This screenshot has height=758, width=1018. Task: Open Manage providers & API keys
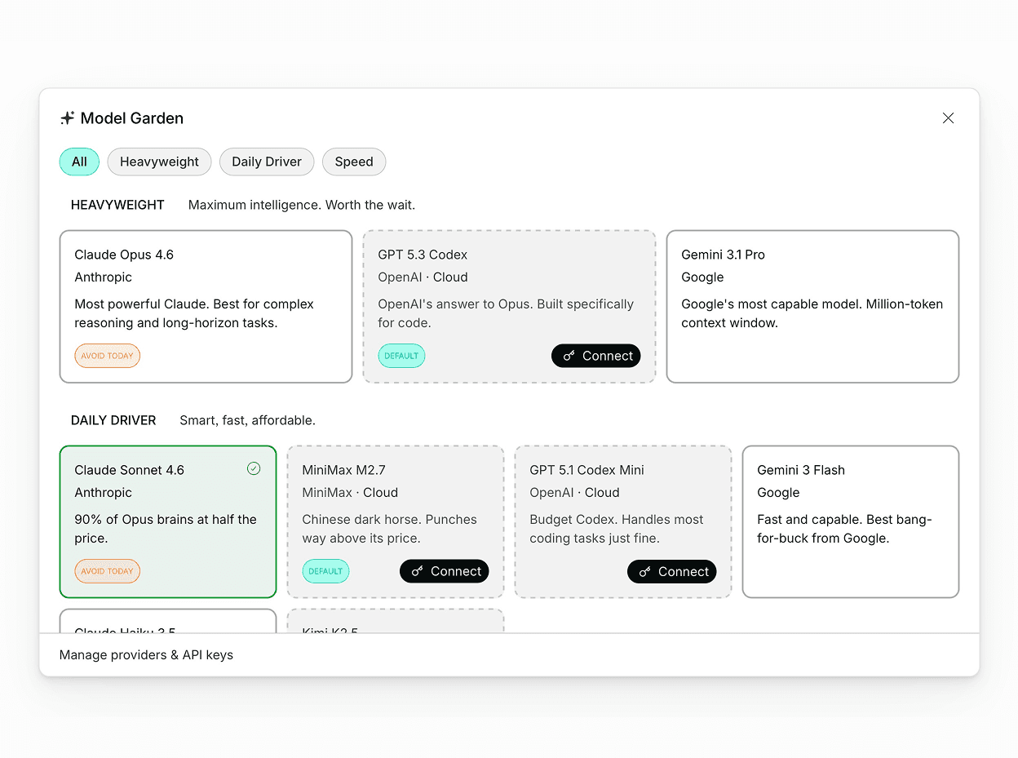pyautogui.click(x=147, y=654)
